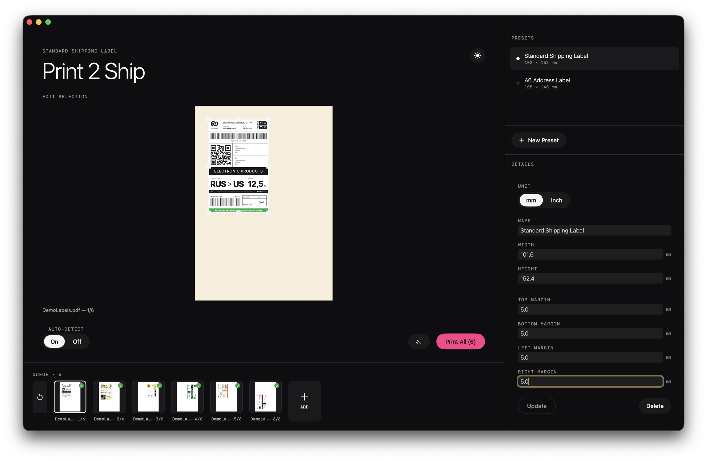The height and width of the screenshot is (461, 707).
Task: Add a file with the ADD plus tile
Action: (x=304, y=401)
